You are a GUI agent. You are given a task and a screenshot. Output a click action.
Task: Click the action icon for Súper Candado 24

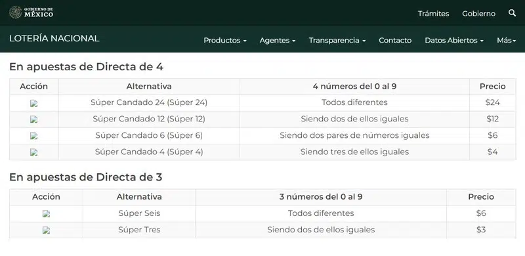click(x=34, y=103)
